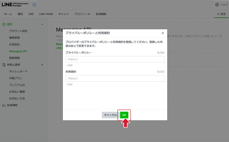The height and width of the screenshot is (142, 229).
Task: Open お支払い方法 in sidebar
Action: (17, 98)
